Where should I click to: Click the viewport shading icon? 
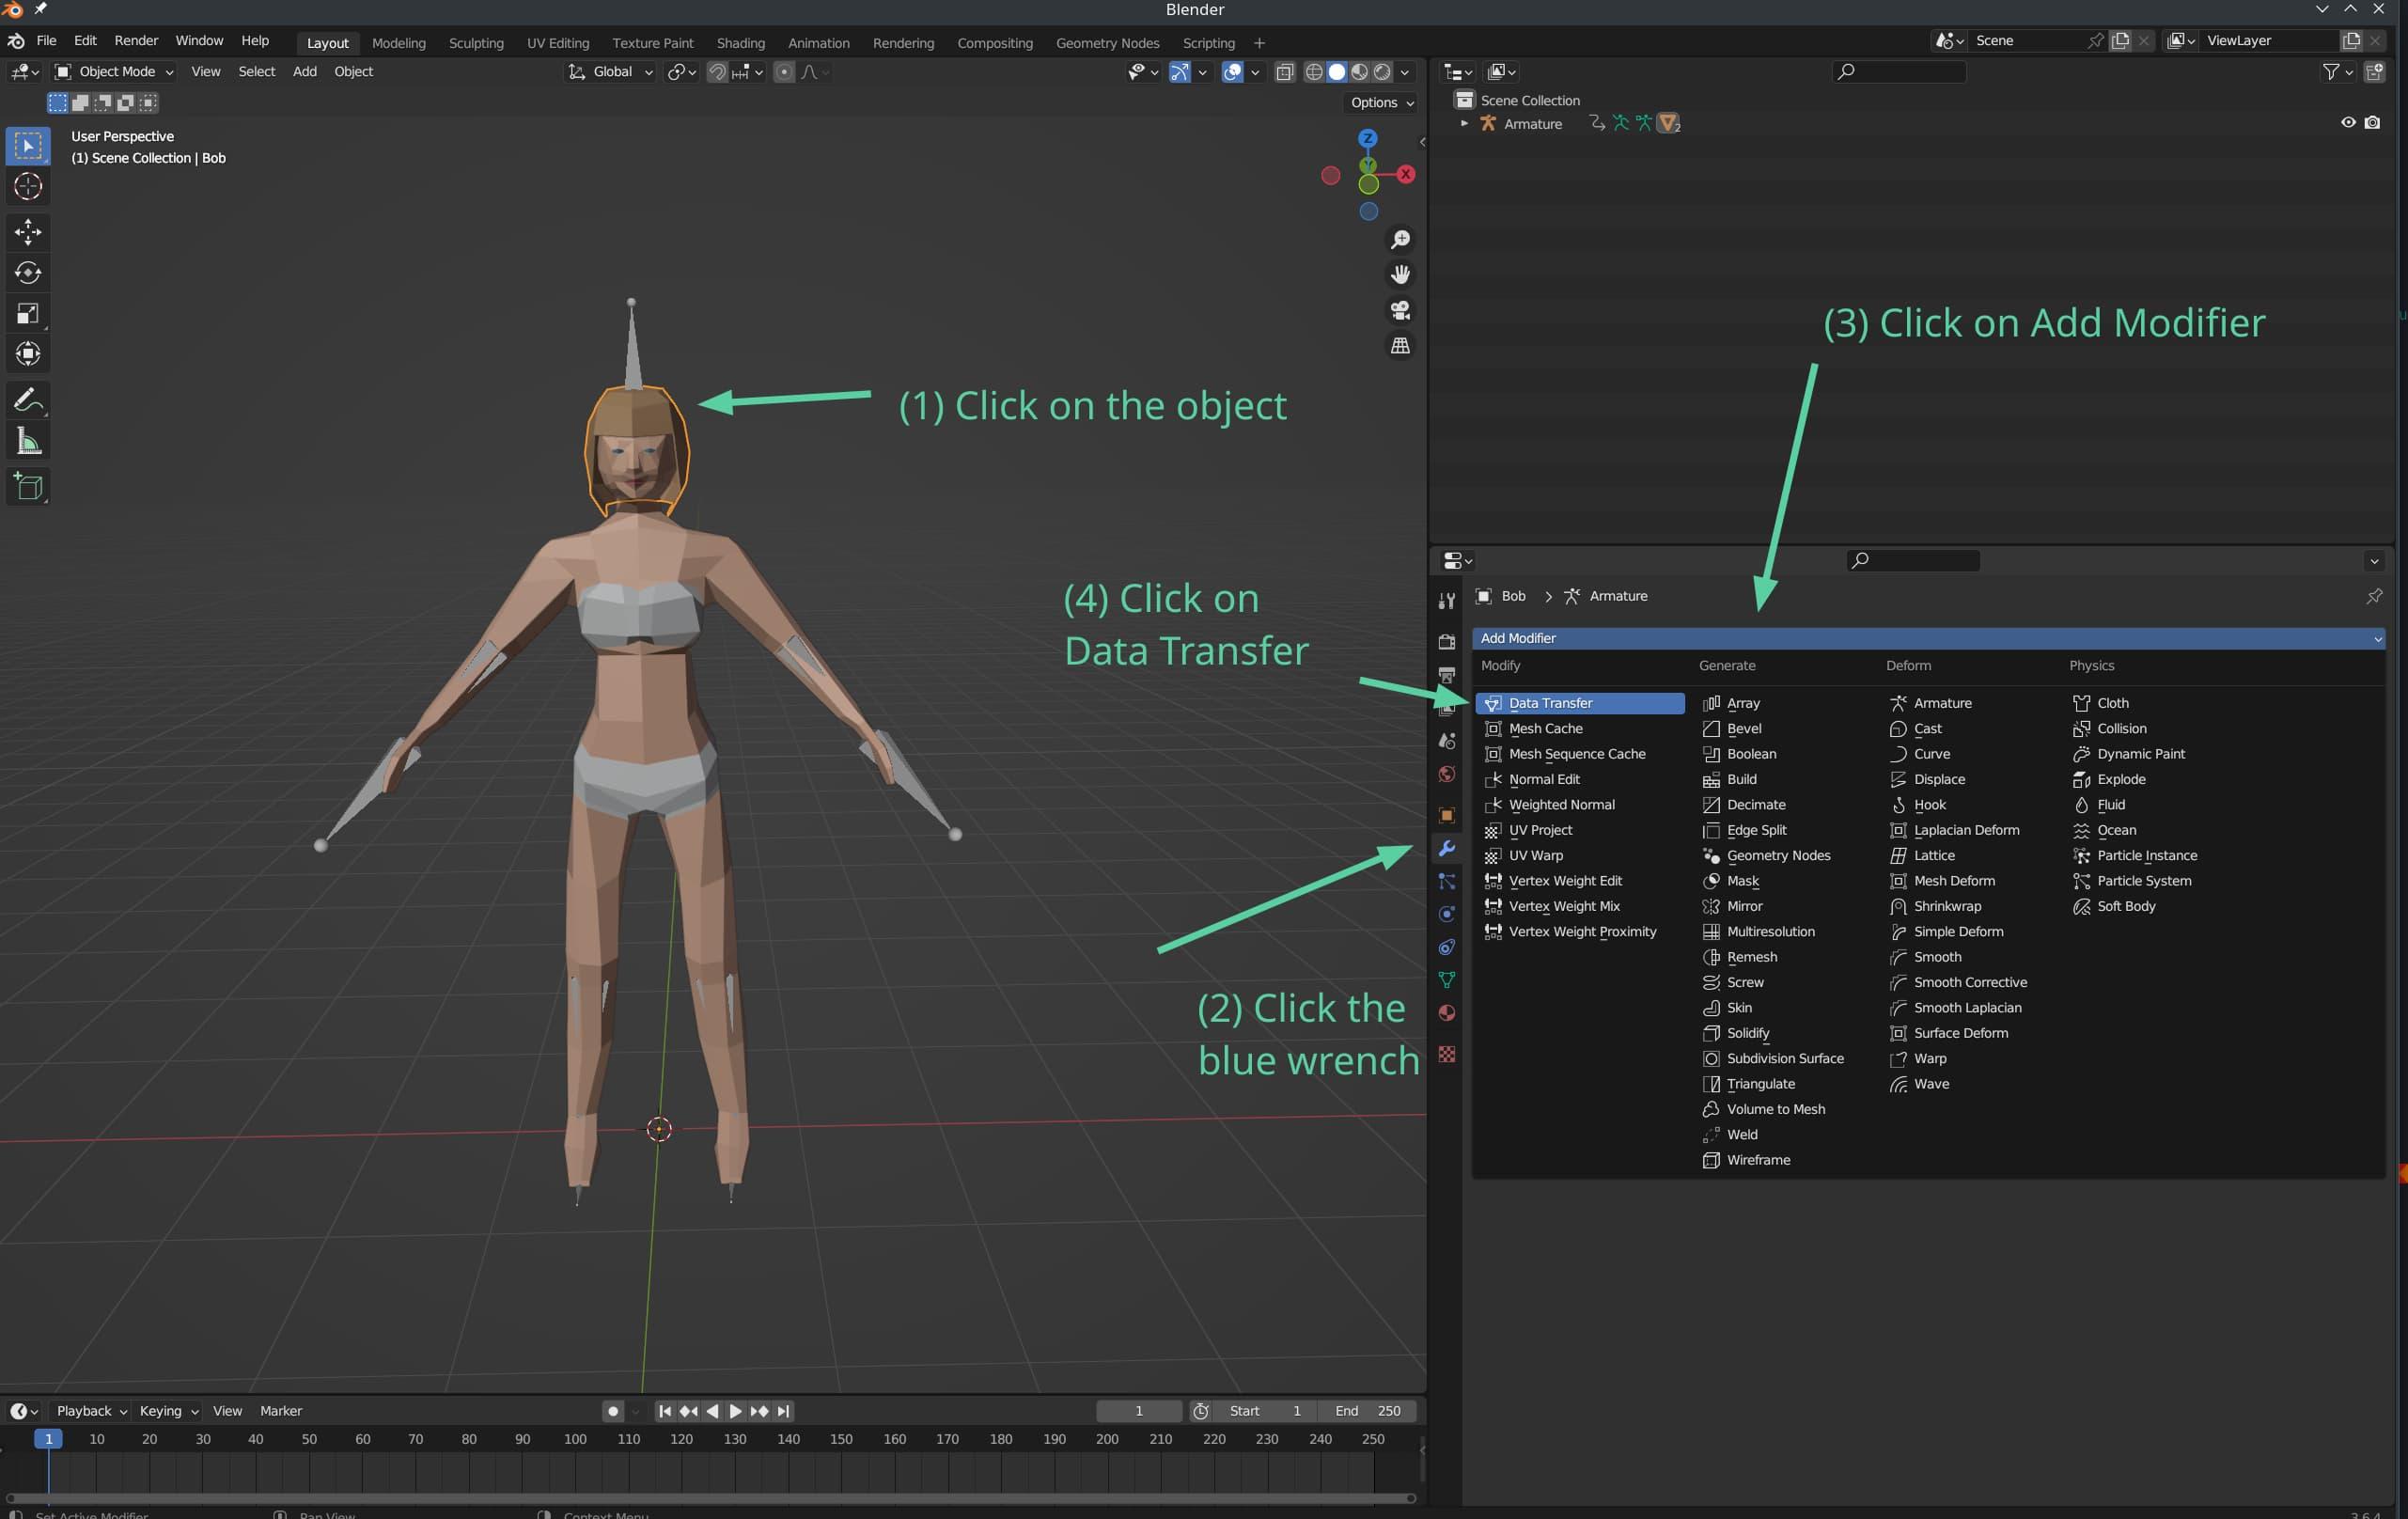(x=1334, y=71)
